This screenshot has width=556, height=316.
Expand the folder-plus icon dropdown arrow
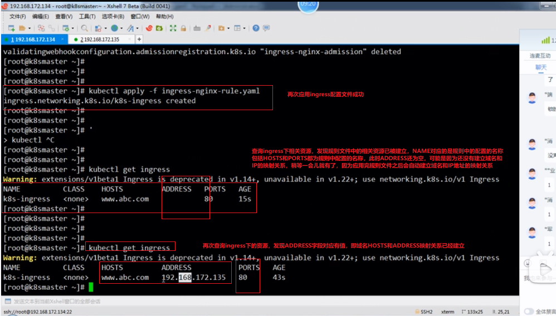[228, 28]
